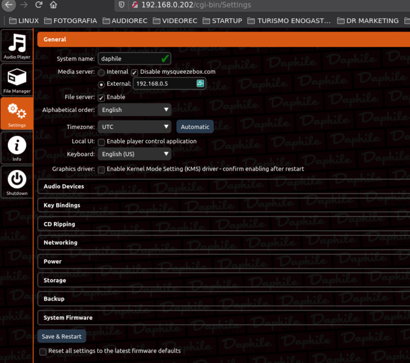Click the Save & Restart button
The height and width of the screenshot is (363, 410).
point(61,336)
